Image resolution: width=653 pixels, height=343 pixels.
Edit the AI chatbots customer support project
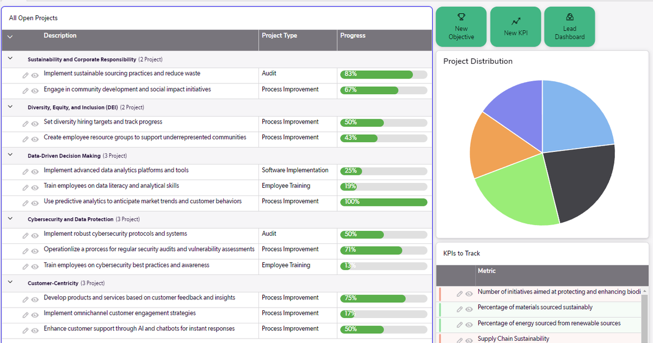pyautogui.click(x=25, y=331)
